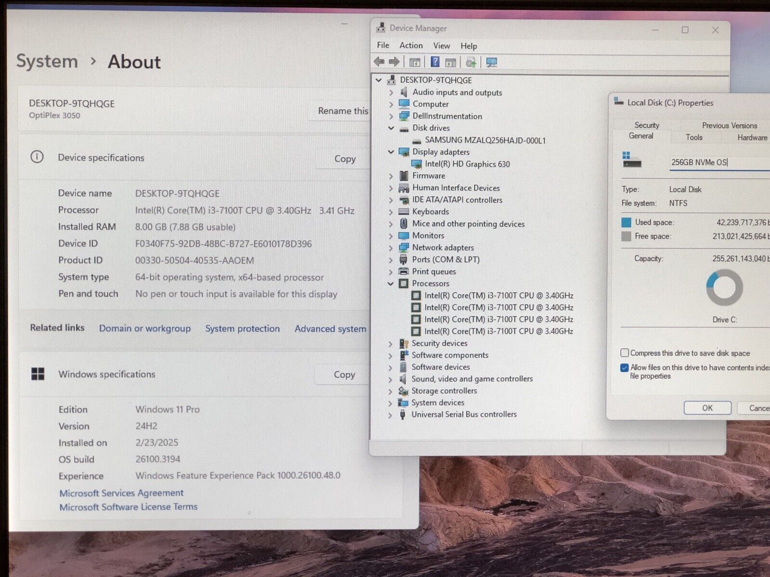
Task: Select the Universal Serial Bus controllers icon
Action: click(403, 414)
